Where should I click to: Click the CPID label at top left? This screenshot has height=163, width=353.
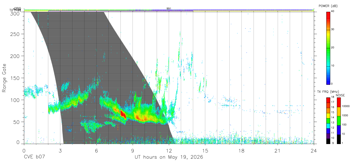click(18, 8)
